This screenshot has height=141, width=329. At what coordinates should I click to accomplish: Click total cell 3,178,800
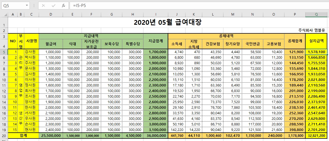pos(295,135)
